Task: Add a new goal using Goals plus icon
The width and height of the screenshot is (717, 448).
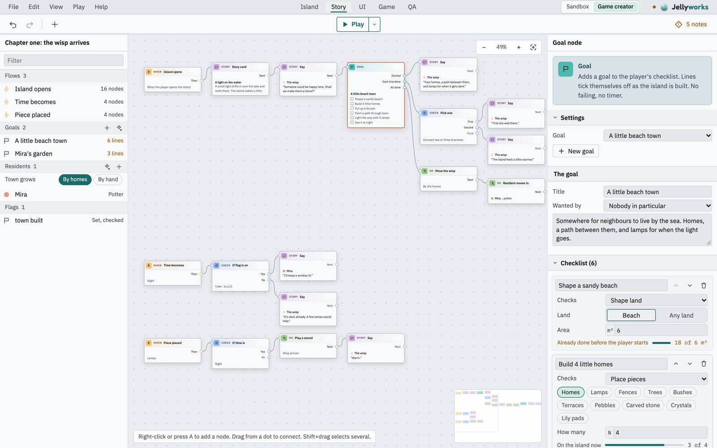Action: tap(107, 128)
